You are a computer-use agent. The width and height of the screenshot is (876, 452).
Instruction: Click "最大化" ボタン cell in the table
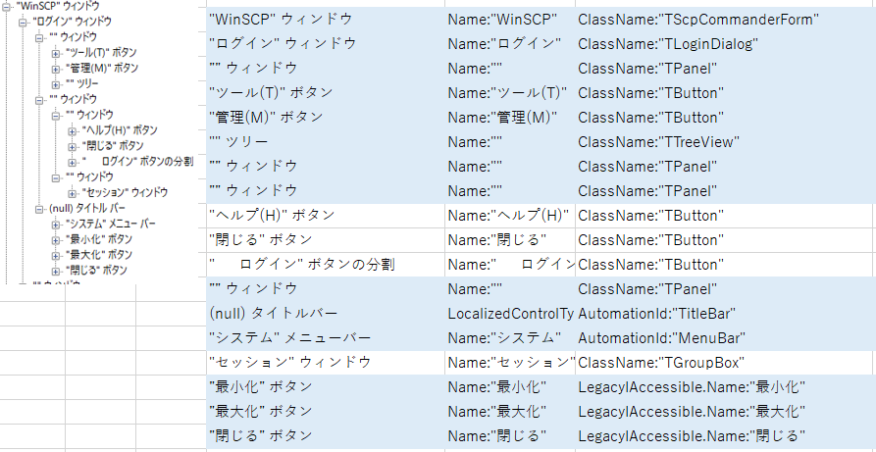coord(326,411)
